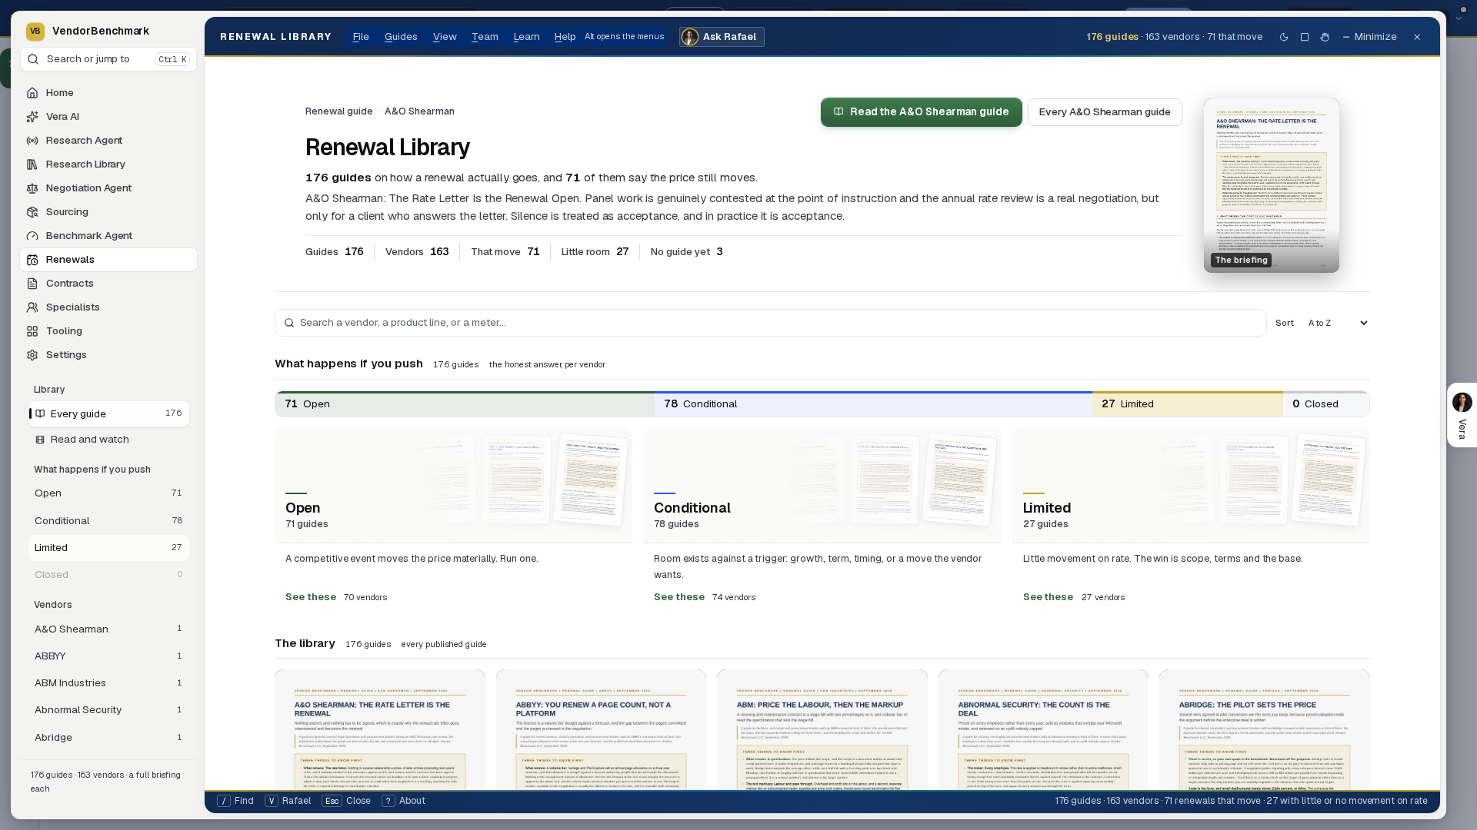Open the ABM guide thumbnail card
Viewport: 1477px width, 830px height.
822,729
